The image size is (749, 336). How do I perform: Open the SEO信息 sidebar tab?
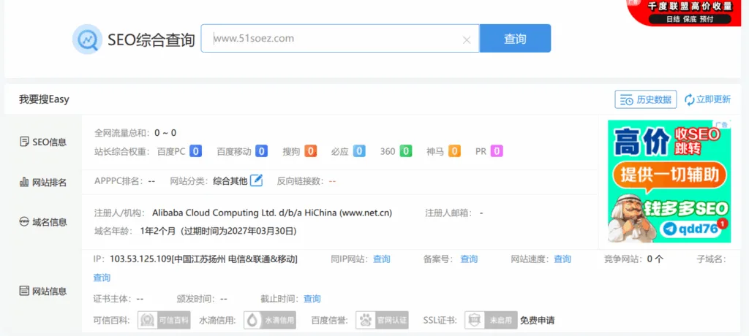click(x=43, y=142)
